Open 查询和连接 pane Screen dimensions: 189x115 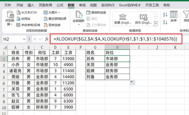tap(96, 12)
